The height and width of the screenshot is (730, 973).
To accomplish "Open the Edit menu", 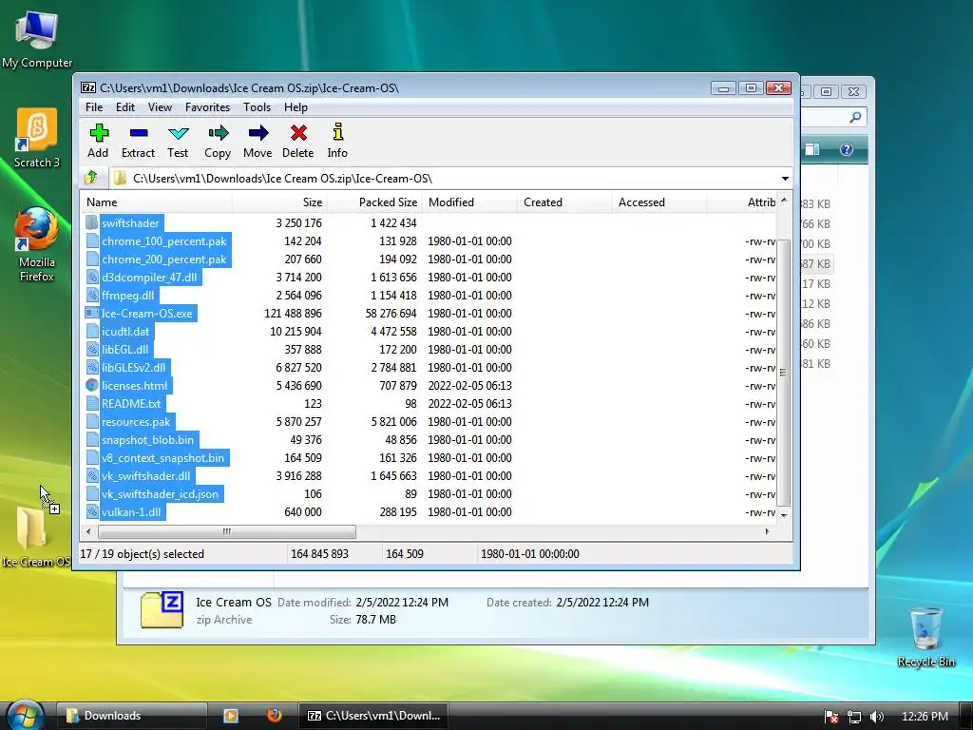I will tap(125, 107).
